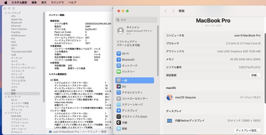Image resolution: width=266 pixels, height=135 pixels.
Task: Click the Bluetooth icon in settings sidebar
Action: (119, 60)
